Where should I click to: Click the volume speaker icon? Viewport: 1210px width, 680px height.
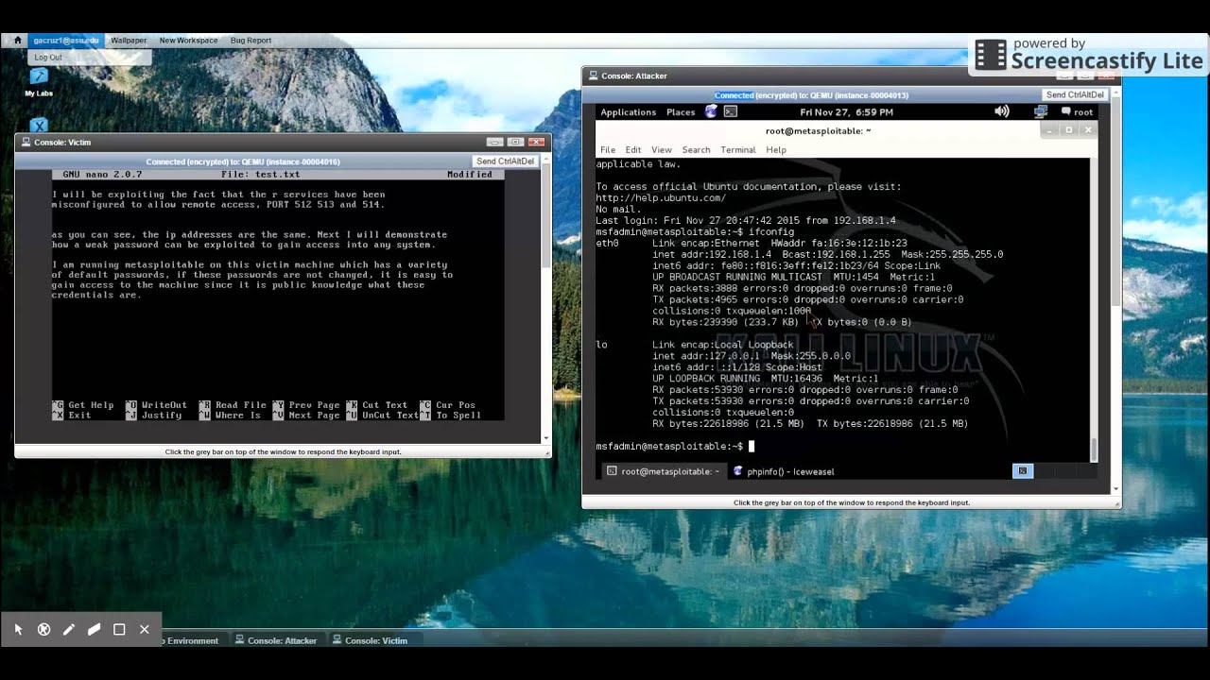tap(1002, 111)
